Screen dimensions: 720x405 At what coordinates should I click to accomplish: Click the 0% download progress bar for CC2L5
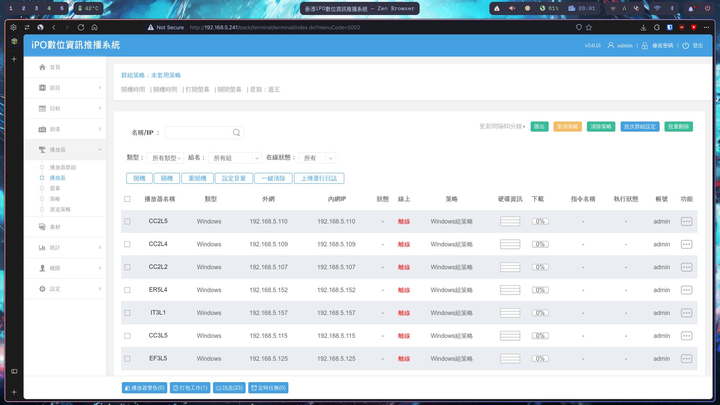pos(540,221)
